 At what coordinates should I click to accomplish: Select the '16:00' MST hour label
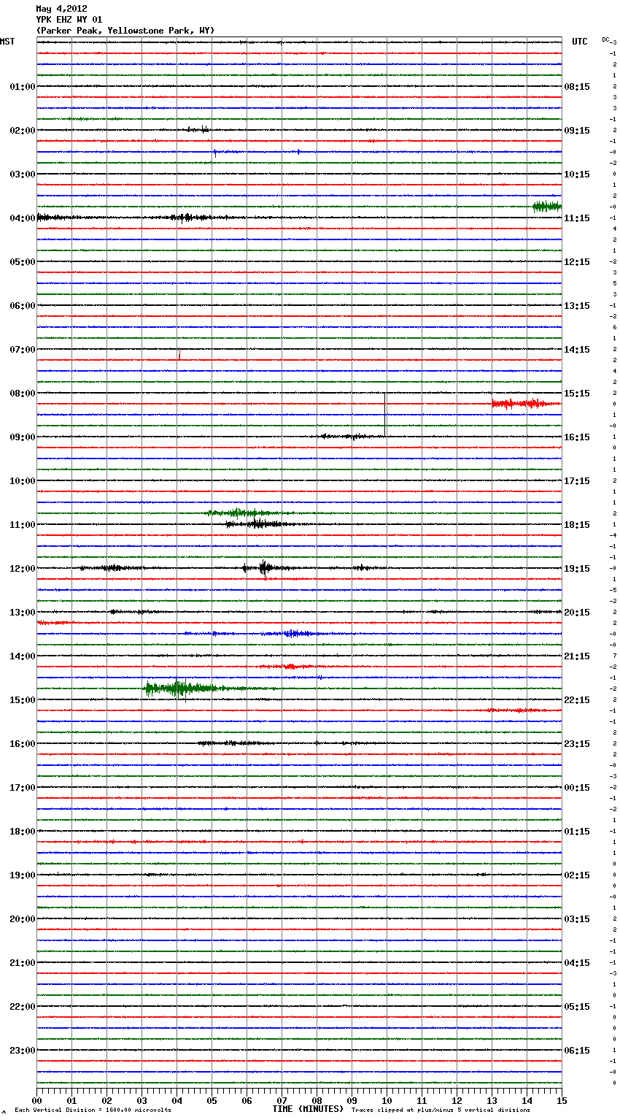click(23, 744)
